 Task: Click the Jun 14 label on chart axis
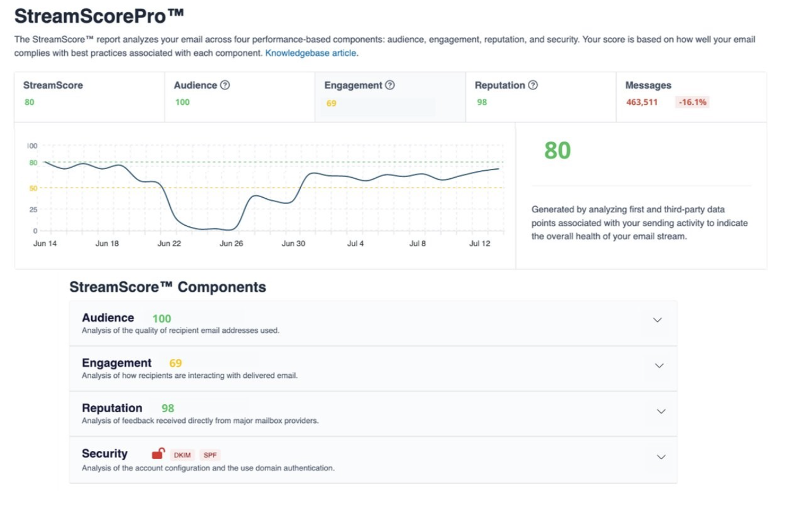pos(45,243)
